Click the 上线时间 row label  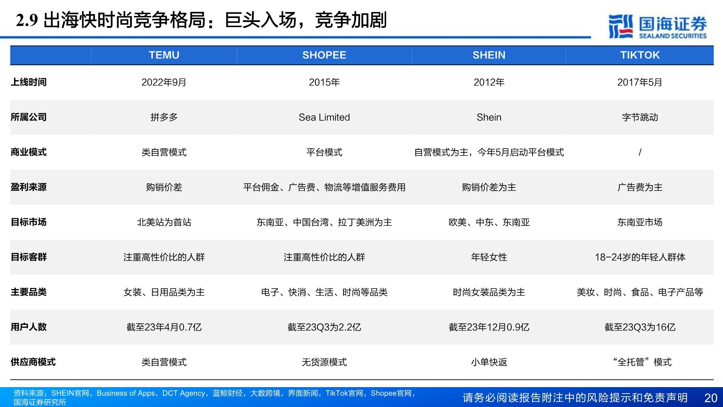(x=29, y=82)
